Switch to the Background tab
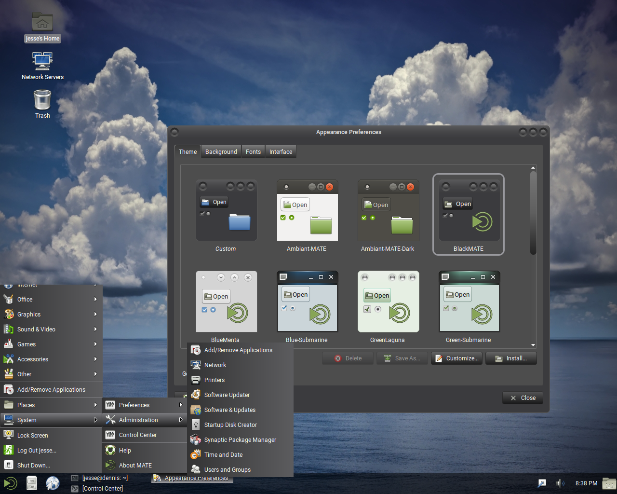The width and height of the screenshot is (617, 494). (221, 151)
